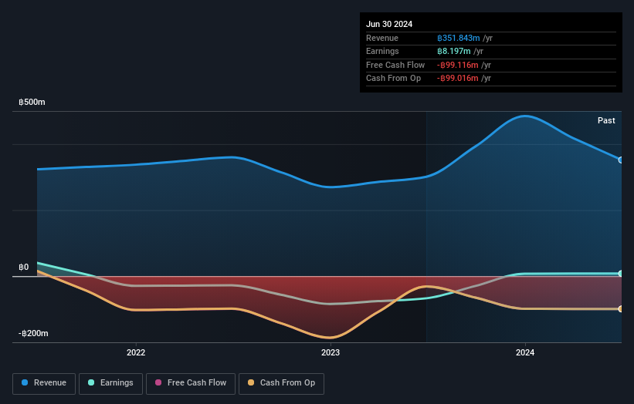Click the Cash From Op end marker

[621, 309]
